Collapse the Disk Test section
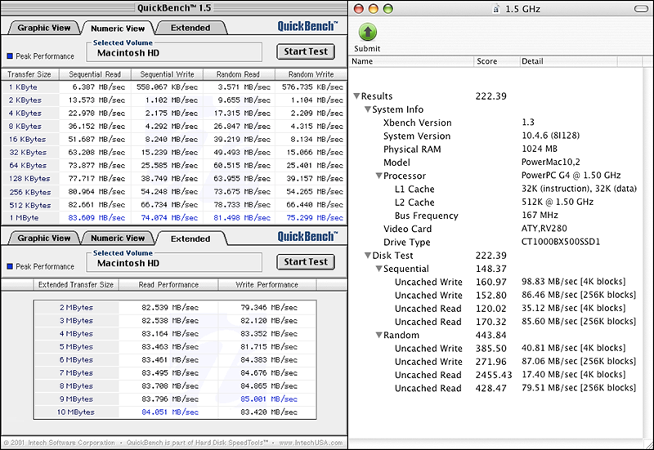 [368, 256]
